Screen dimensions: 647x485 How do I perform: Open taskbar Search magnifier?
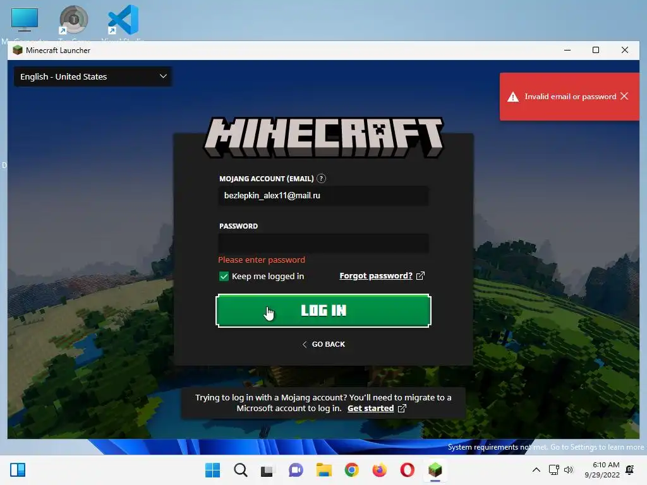pyautogui.click(x=241, y=470)
